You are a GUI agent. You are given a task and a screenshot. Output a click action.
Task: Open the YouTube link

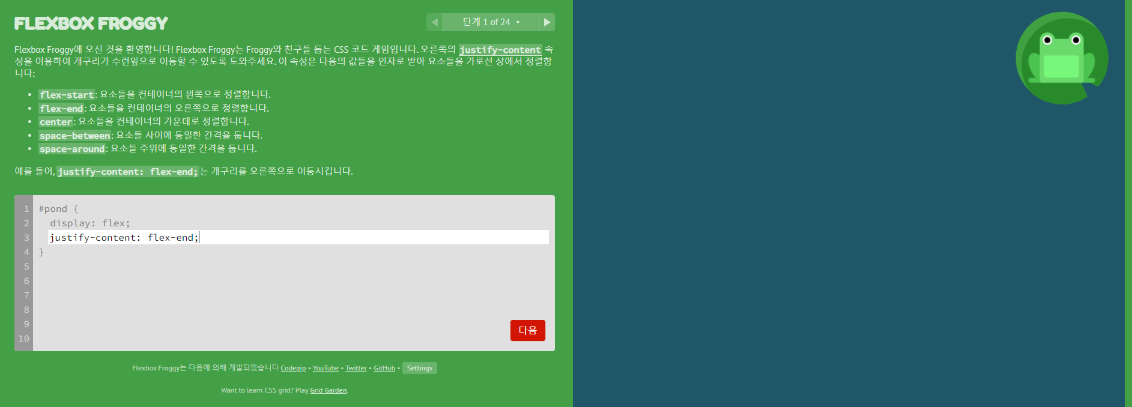pos(325,368)
